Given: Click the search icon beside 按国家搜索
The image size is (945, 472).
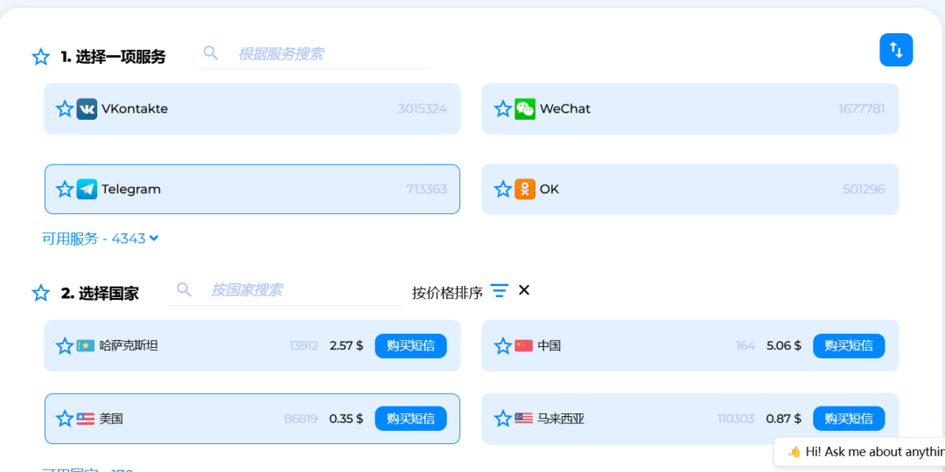Looking at the screenshot, I should (184, 289).
